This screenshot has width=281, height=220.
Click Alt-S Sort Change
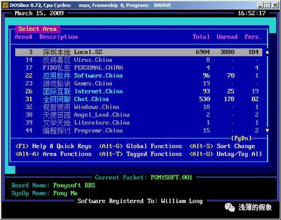coord(222,146)
